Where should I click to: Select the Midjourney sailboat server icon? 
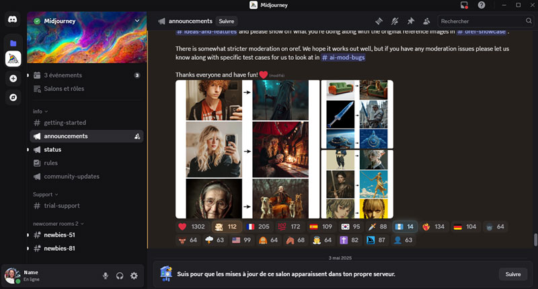click(13, 58)
